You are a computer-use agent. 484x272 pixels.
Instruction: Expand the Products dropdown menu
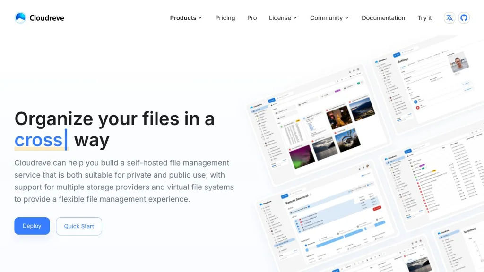pyautogui.click(x=186, y=18)
